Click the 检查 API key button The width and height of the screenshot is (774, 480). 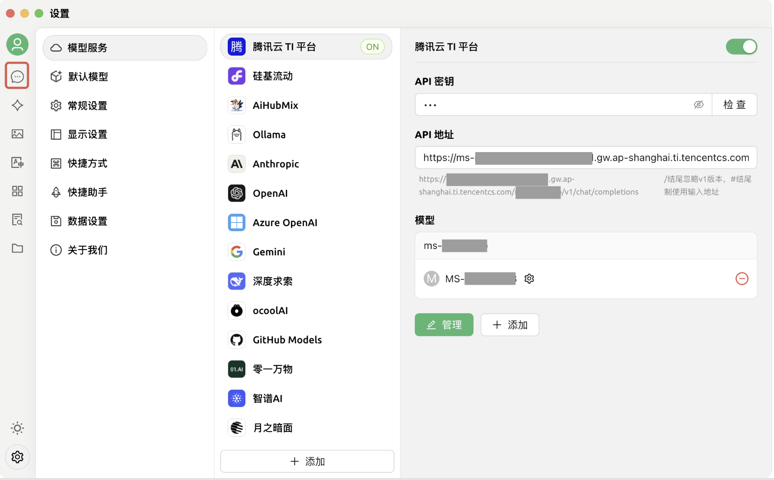(x=735, y=105)
